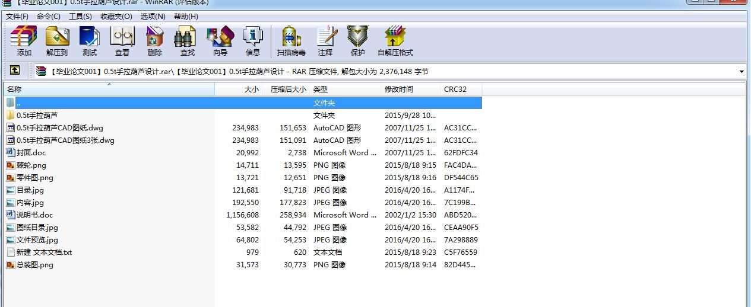Viewport: 751px width, 307px height.
Task: Click the SFX (自解压格式) icon
Action: click(x=395, y=37)
